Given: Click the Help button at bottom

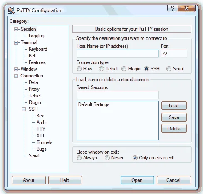Looking at the screenshot, I should (65, 180).
